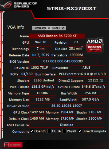Click the Monitor chart icon
Screen dimensions: 109x149
tap(7, 145)
